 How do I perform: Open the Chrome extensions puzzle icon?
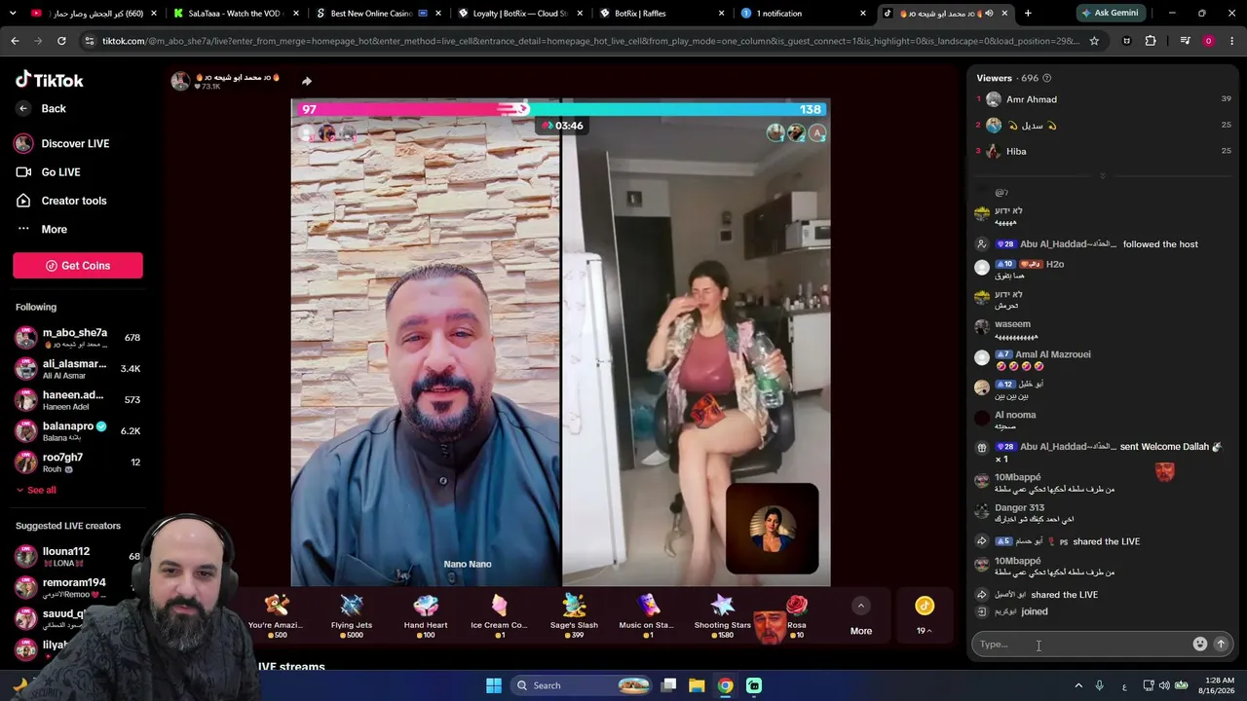click(x=1151, y=41)
